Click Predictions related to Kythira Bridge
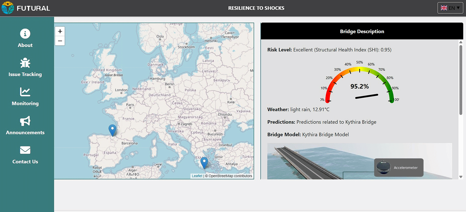Image resolution: width=466 pixels, height=212 pixels. pos(322,122)
